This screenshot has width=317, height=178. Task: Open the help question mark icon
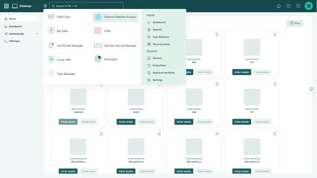click(x=288, y=6)
